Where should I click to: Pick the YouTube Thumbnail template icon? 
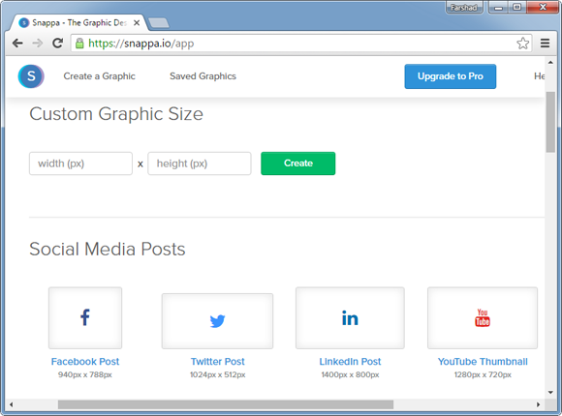[x=483, y=318]
